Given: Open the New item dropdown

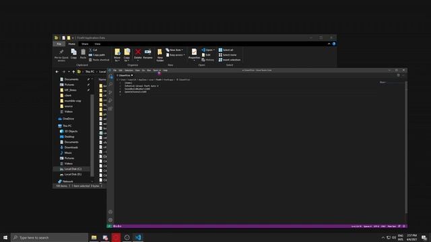Looking at the screenshot, I should 174,50.
